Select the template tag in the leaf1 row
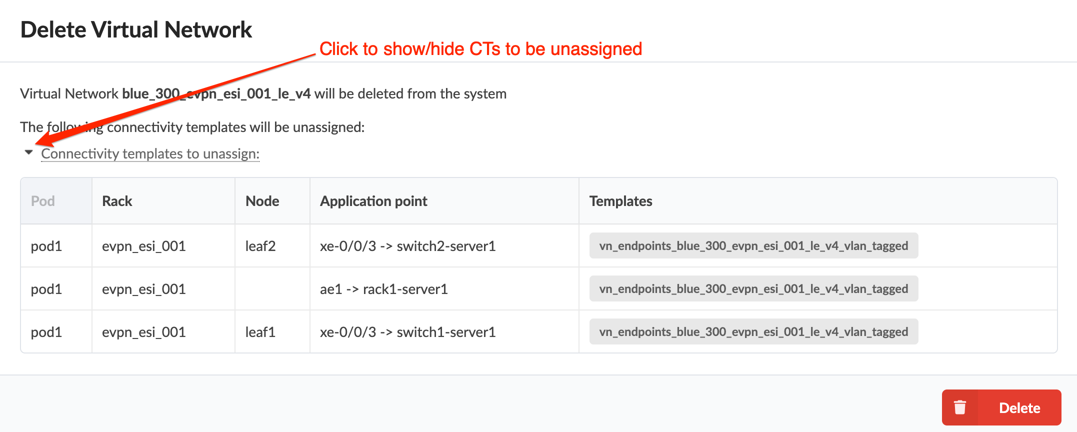1077x432 pixels. (x=753, y=331)
